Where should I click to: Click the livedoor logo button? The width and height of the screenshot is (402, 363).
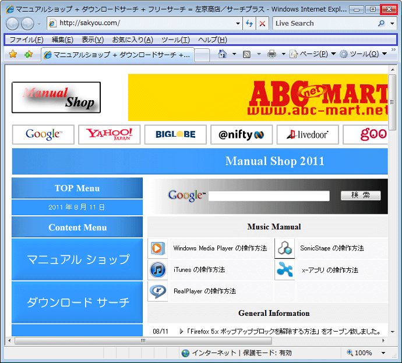tap(308, 134)
